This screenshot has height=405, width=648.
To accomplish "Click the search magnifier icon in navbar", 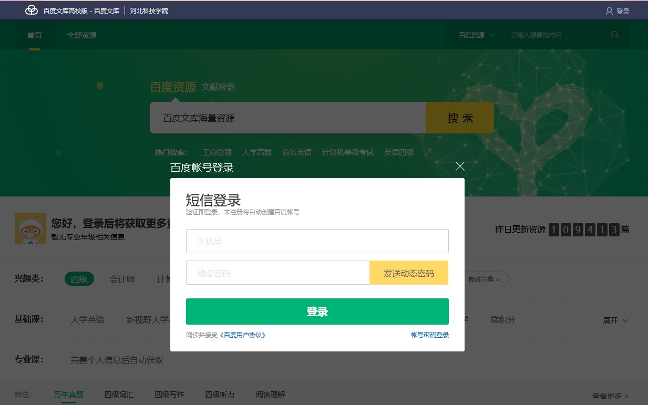I will point(615,35).
